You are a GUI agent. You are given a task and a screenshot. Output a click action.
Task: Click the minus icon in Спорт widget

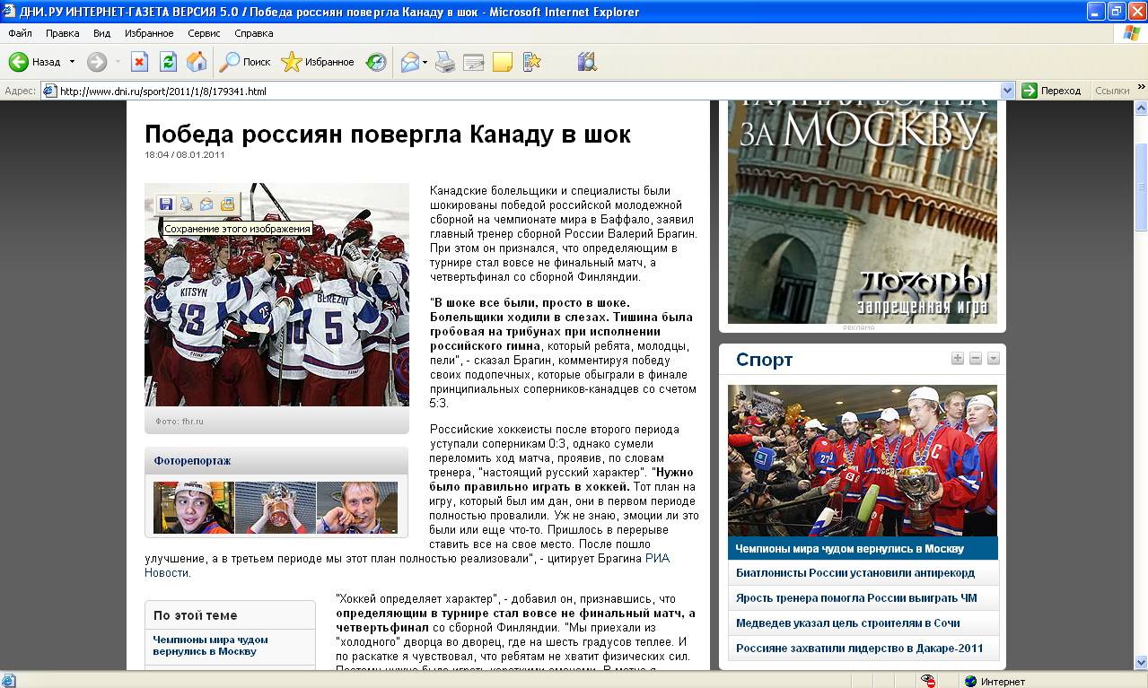pos(976,359)
